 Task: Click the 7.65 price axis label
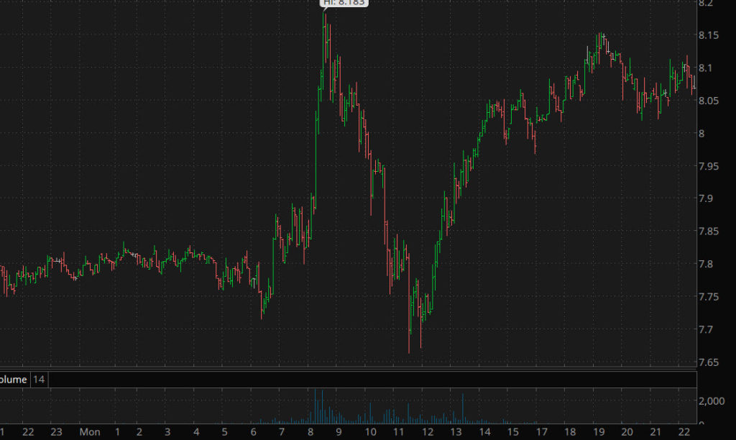tap(709, 362)
